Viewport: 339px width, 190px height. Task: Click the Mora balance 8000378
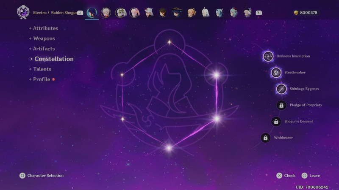[x=308, y=13]
